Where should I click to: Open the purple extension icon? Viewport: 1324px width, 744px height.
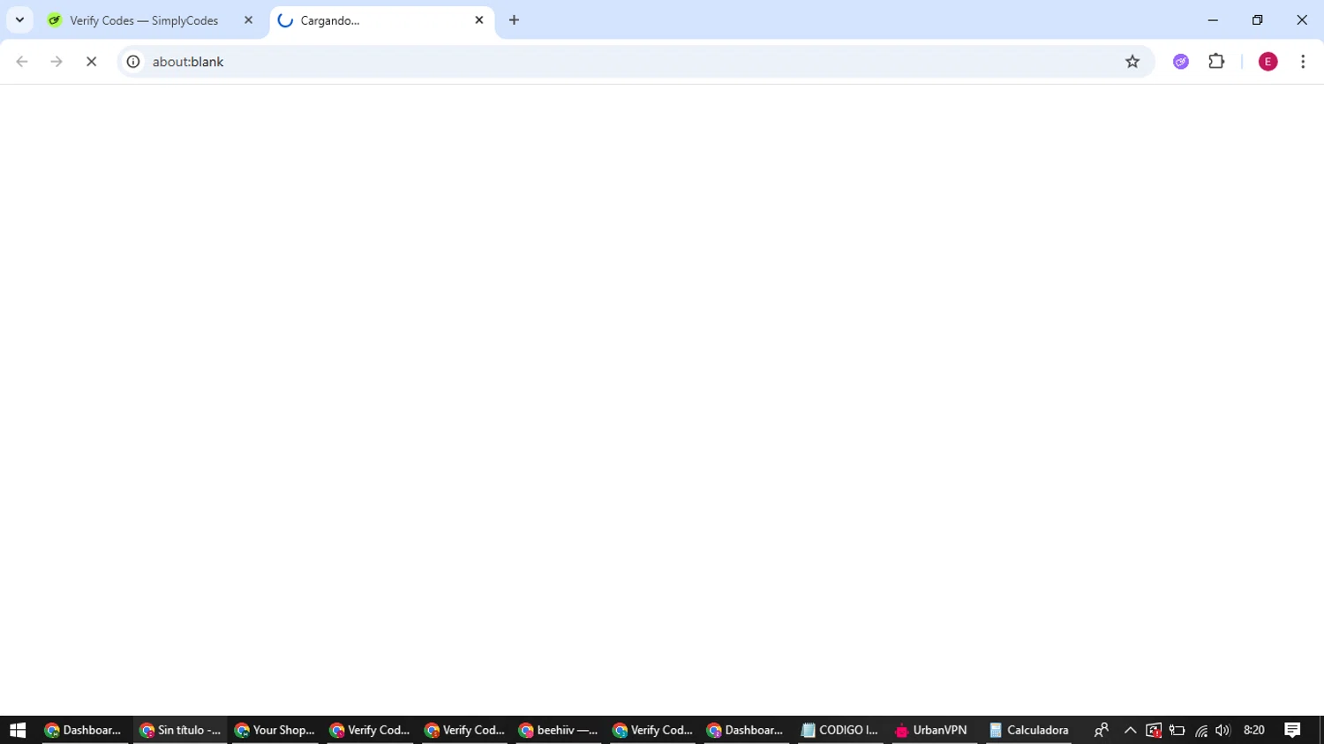pos(1181,62)
